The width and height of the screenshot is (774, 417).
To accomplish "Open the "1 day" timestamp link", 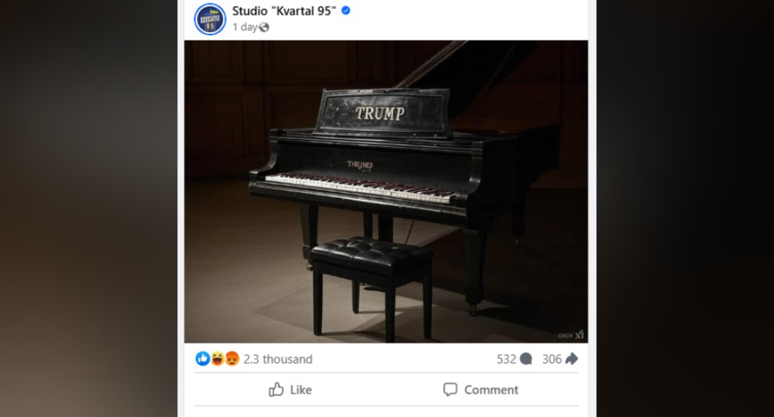I will 245,27.
